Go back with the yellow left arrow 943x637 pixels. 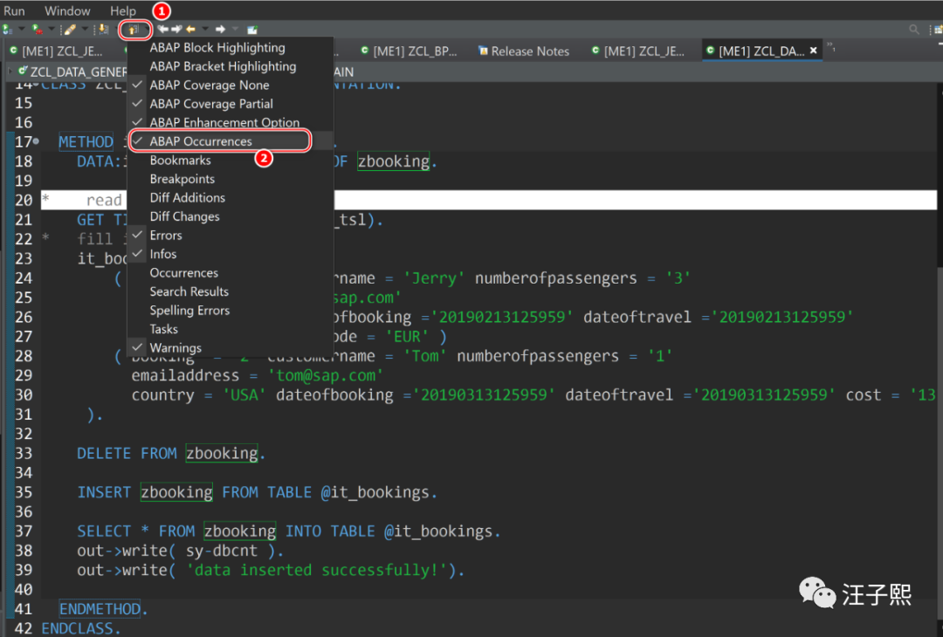click(x=191, y=30)
